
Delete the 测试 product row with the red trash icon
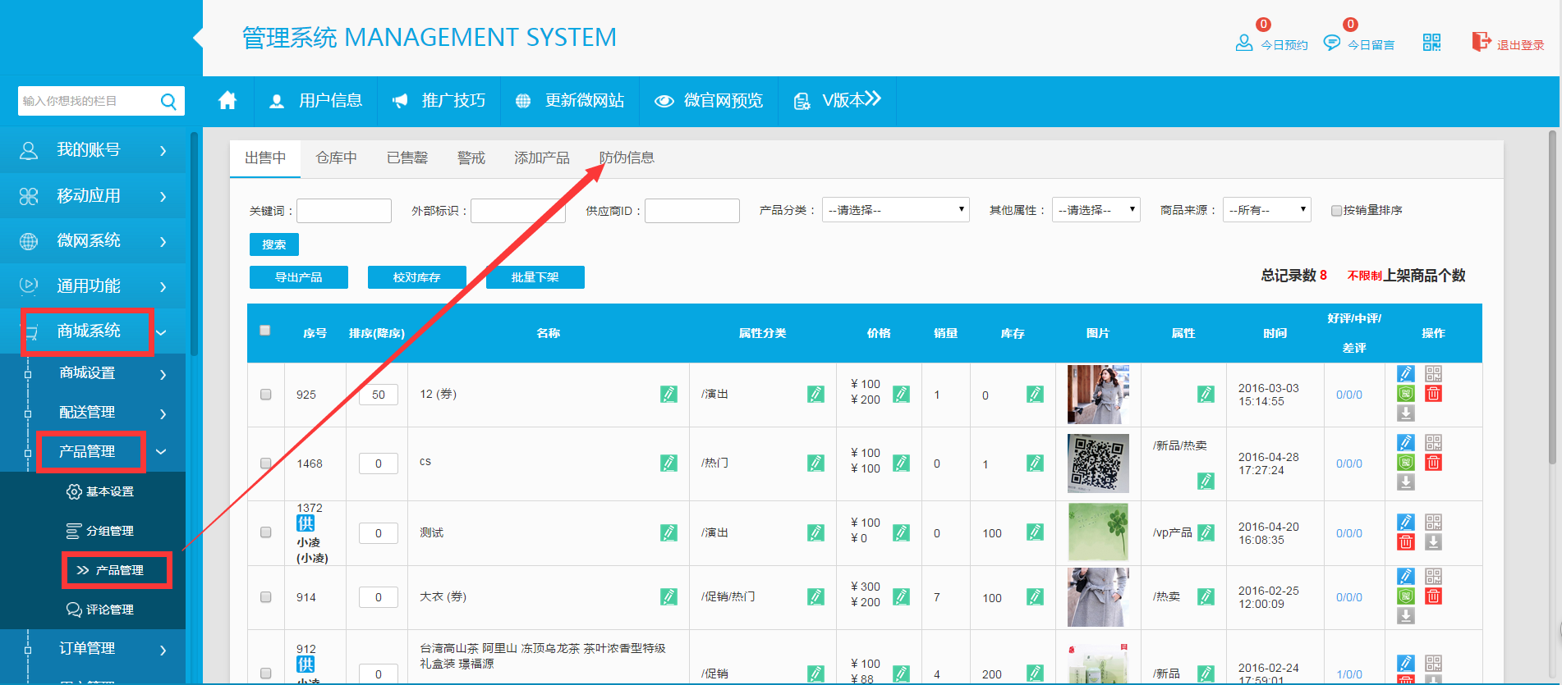point(1406,542)
